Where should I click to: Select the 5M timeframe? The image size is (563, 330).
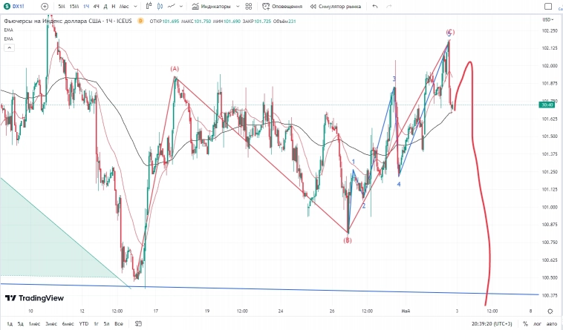tap(62, 7)
